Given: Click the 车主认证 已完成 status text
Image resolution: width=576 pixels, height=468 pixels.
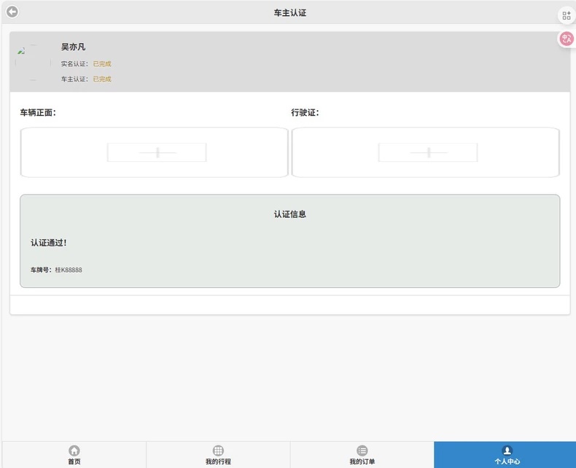Looking at the screenshot, I should pos(102,79).
